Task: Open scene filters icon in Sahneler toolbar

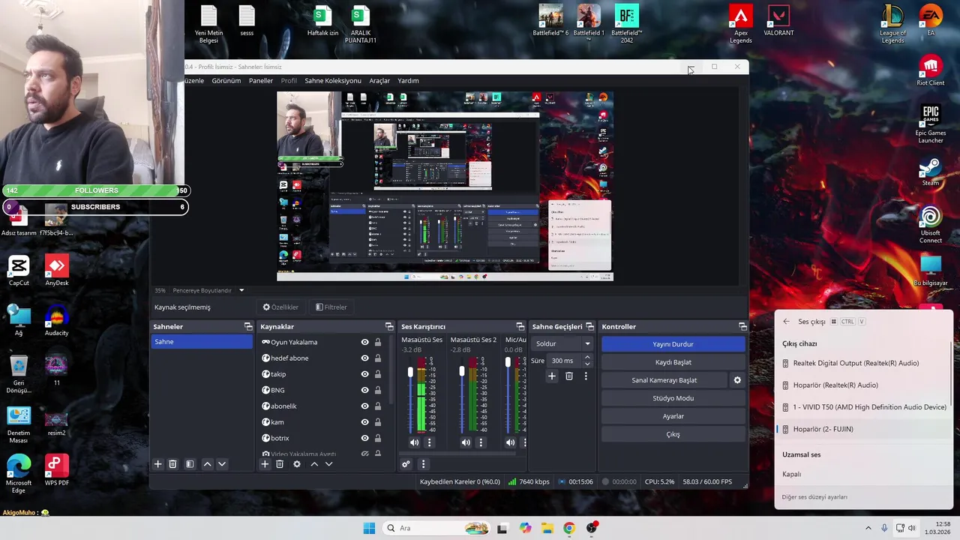Action: point(190,464)
